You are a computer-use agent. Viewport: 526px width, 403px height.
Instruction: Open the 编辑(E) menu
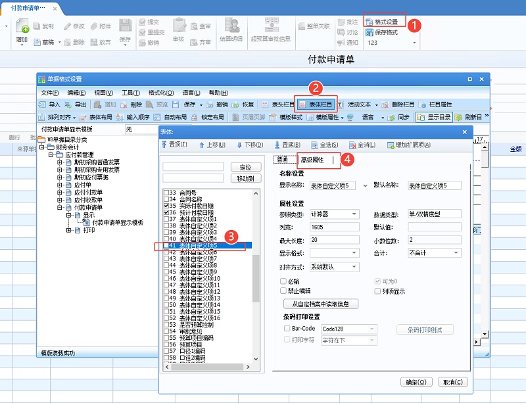point(76,93)
